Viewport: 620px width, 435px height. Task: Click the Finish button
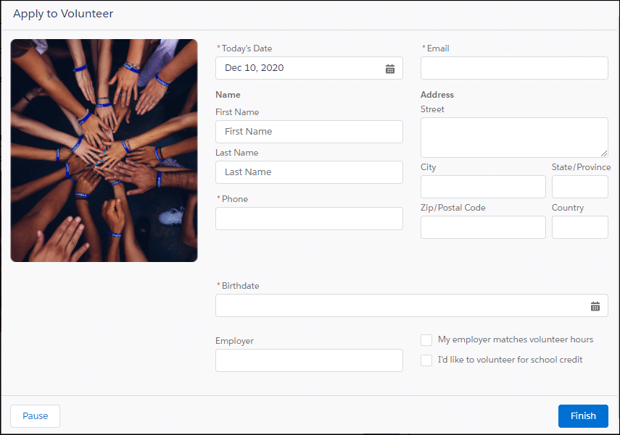583,415
